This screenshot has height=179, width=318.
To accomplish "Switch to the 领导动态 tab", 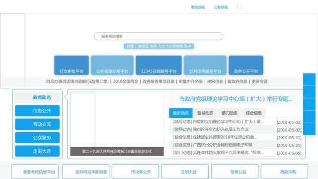I will (205, 113).
